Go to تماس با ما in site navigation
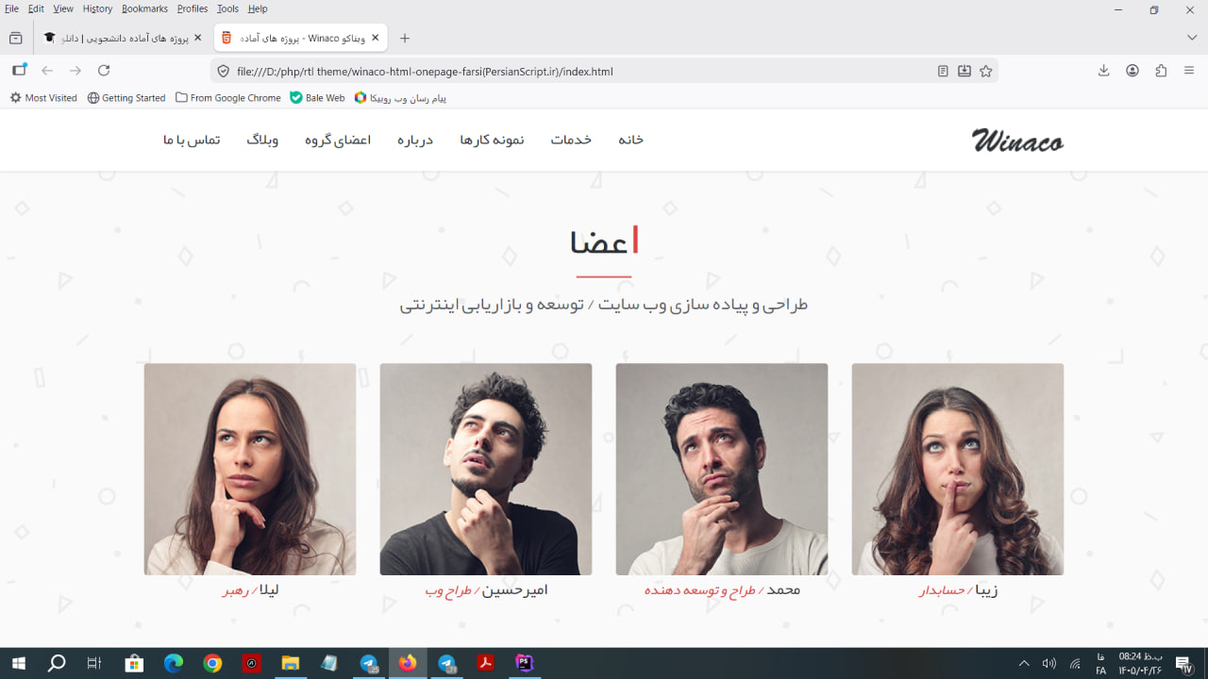This screenshot has width=1208, height=679. pos(192,140)
